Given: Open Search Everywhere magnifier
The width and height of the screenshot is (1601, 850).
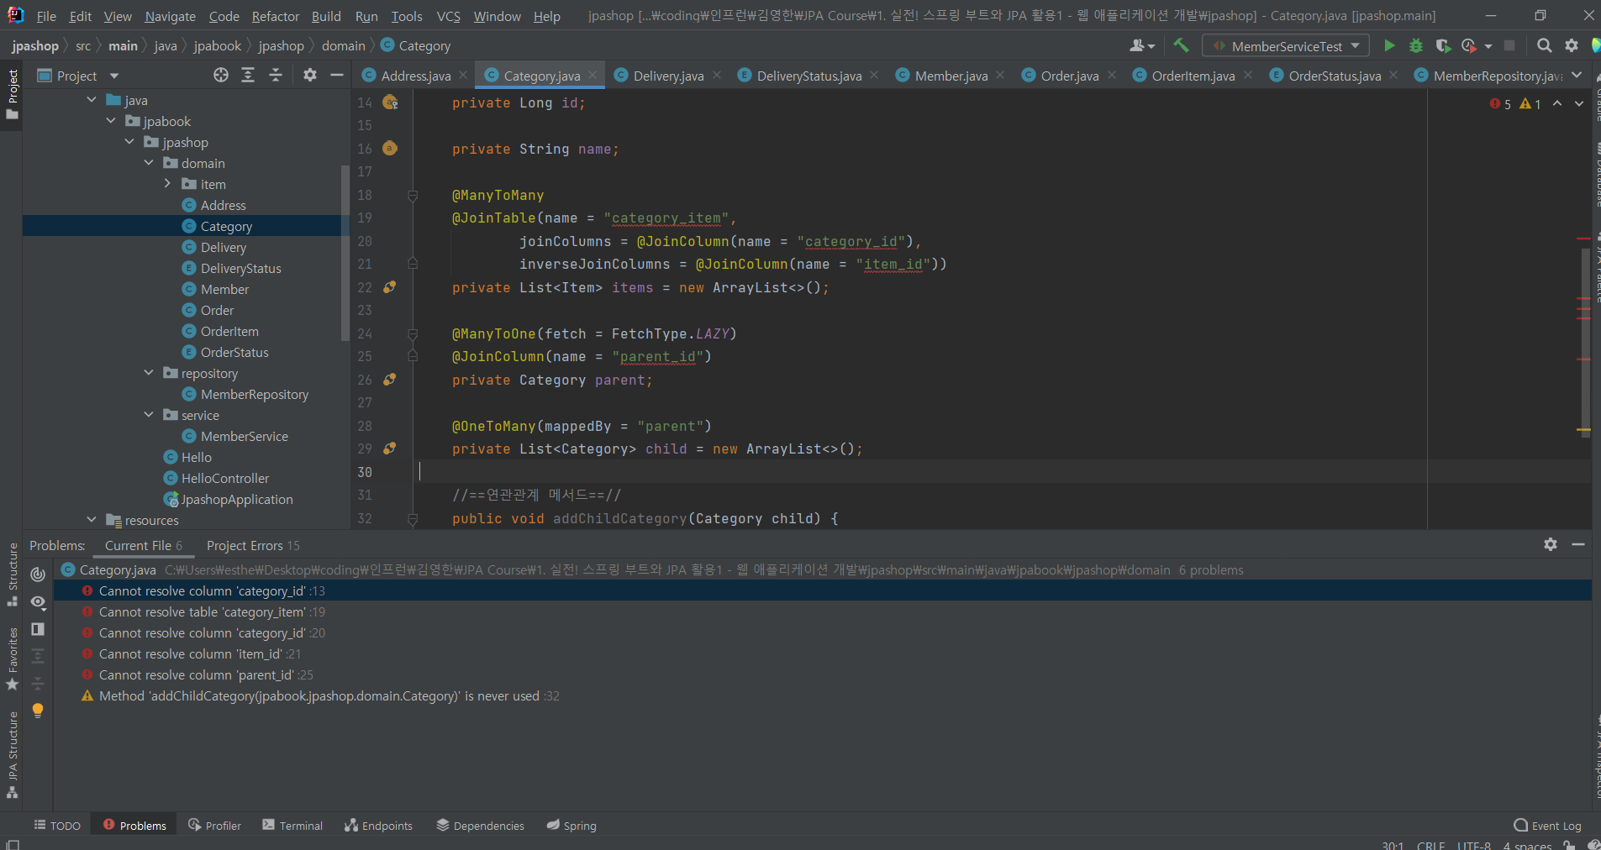Looking at the screenshot, I should pos(1544,45).
